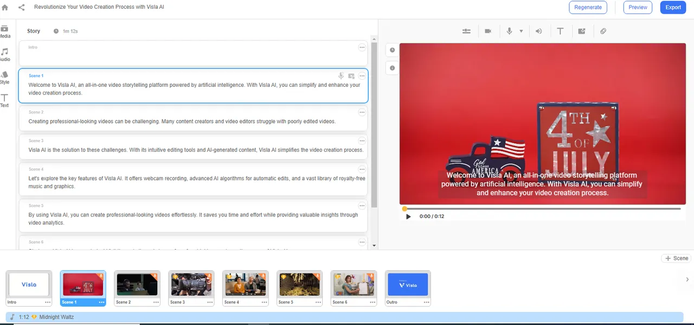Viewport: 694px width, 325px height.
Task: Open the Style panel in sidebar
Action: (4, 78)
